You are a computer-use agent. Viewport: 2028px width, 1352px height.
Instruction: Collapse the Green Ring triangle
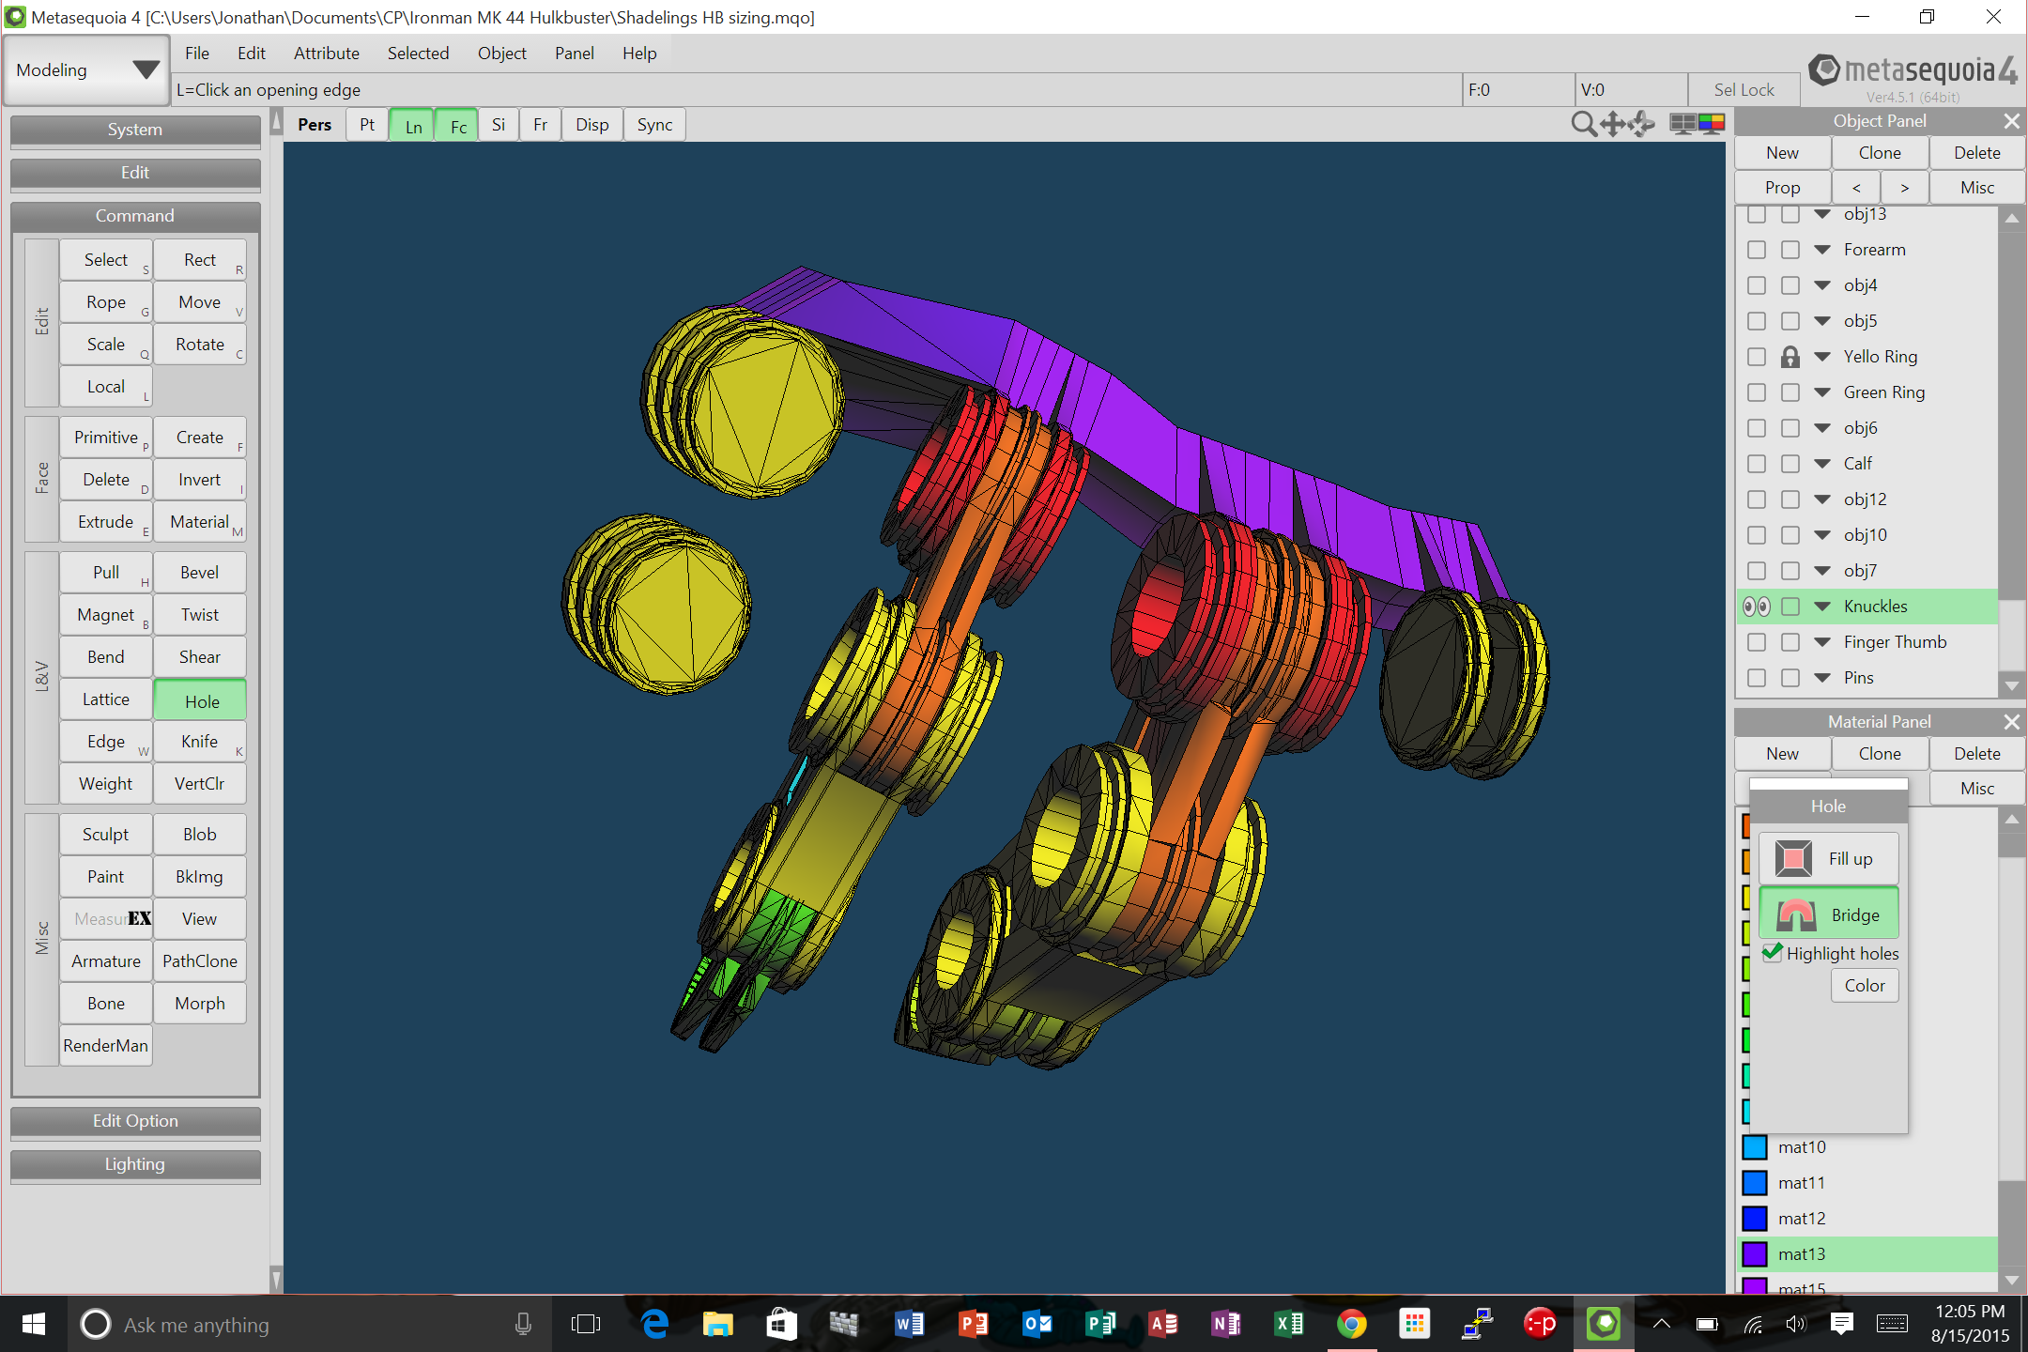[x=1822, y=392]
